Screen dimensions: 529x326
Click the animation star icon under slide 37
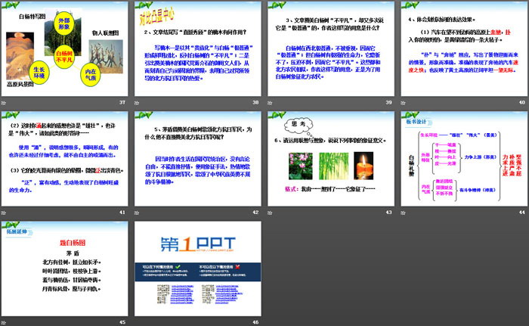tap(4, 103)
